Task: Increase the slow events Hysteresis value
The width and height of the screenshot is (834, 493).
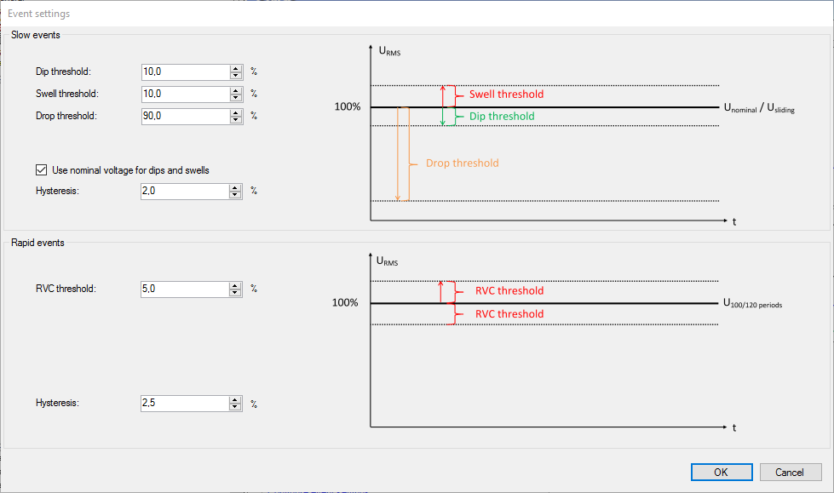Action: click(236, 187)
